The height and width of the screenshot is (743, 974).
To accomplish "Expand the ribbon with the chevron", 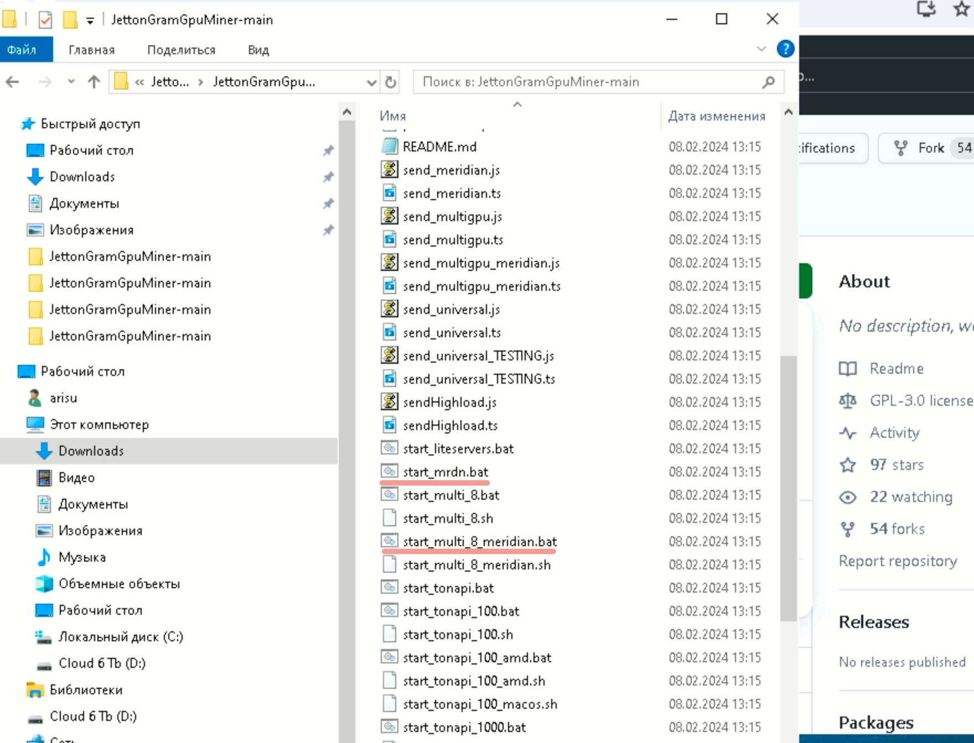I will click(x=761, y=49).
